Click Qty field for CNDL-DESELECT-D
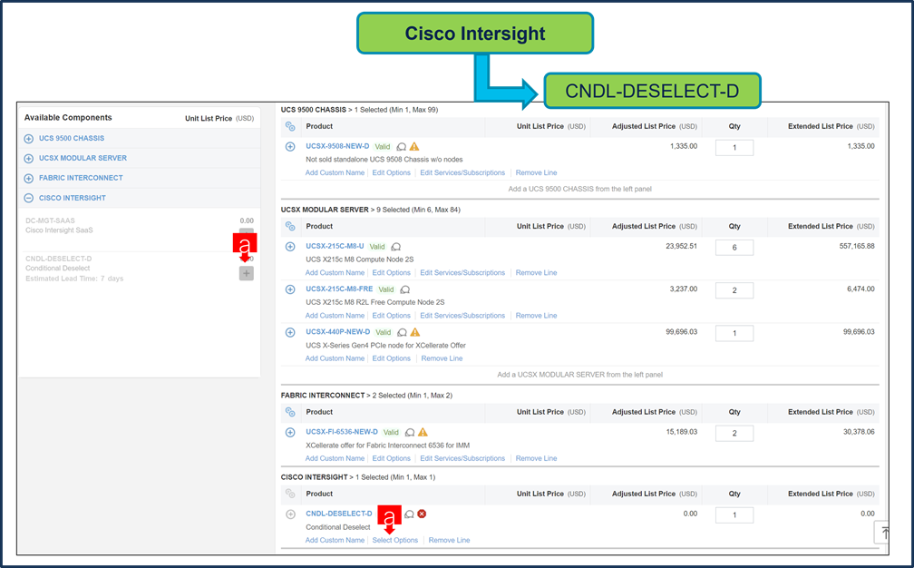Screen dimensions: 914x568 pos(734,515)
